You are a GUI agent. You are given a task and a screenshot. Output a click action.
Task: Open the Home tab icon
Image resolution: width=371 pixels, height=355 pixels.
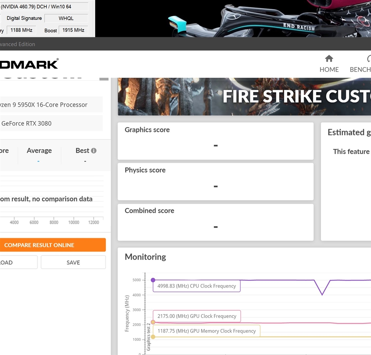pos(329,58)
